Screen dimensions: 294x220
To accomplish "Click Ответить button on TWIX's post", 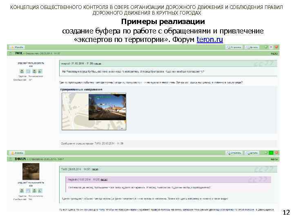I will click(x=234, y=47).
